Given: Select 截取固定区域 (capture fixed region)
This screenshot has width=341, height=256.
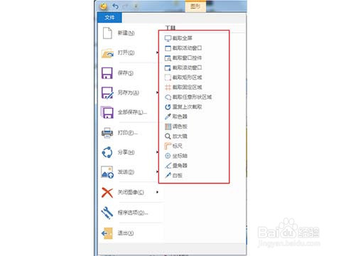Looking at the screenshot, I should [x=183, y=87].
